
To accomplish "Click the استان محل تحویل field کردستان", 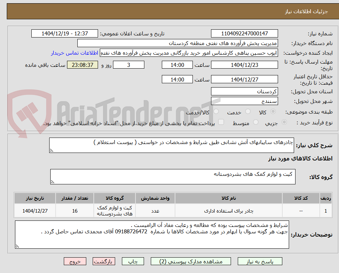I will (244, 91).
